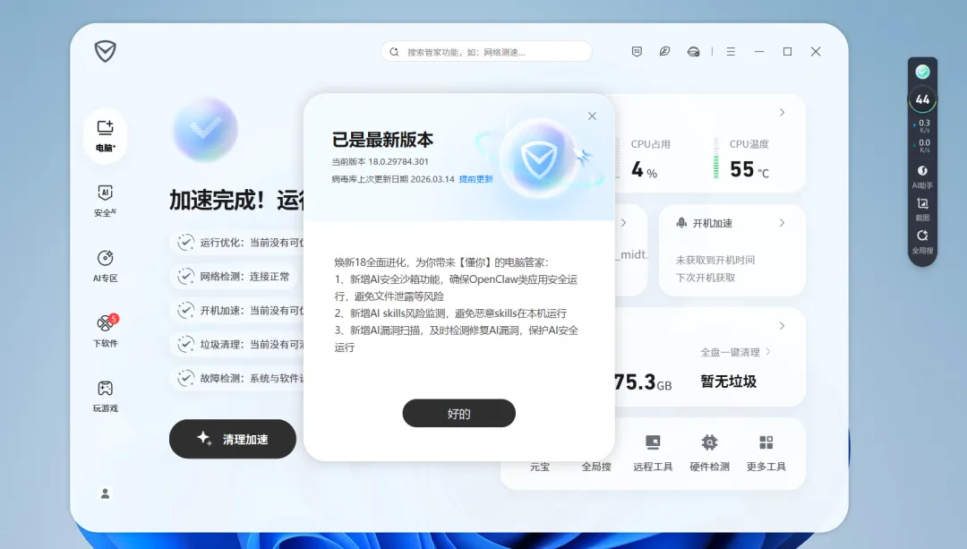Switch to the 安全 AI sidebar tab
The image size is (967, 549).
pos(106,202)
